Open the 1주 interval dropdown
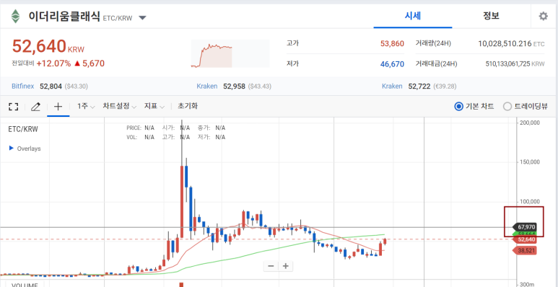The image size is (558, 287). [x=86, y=106]
